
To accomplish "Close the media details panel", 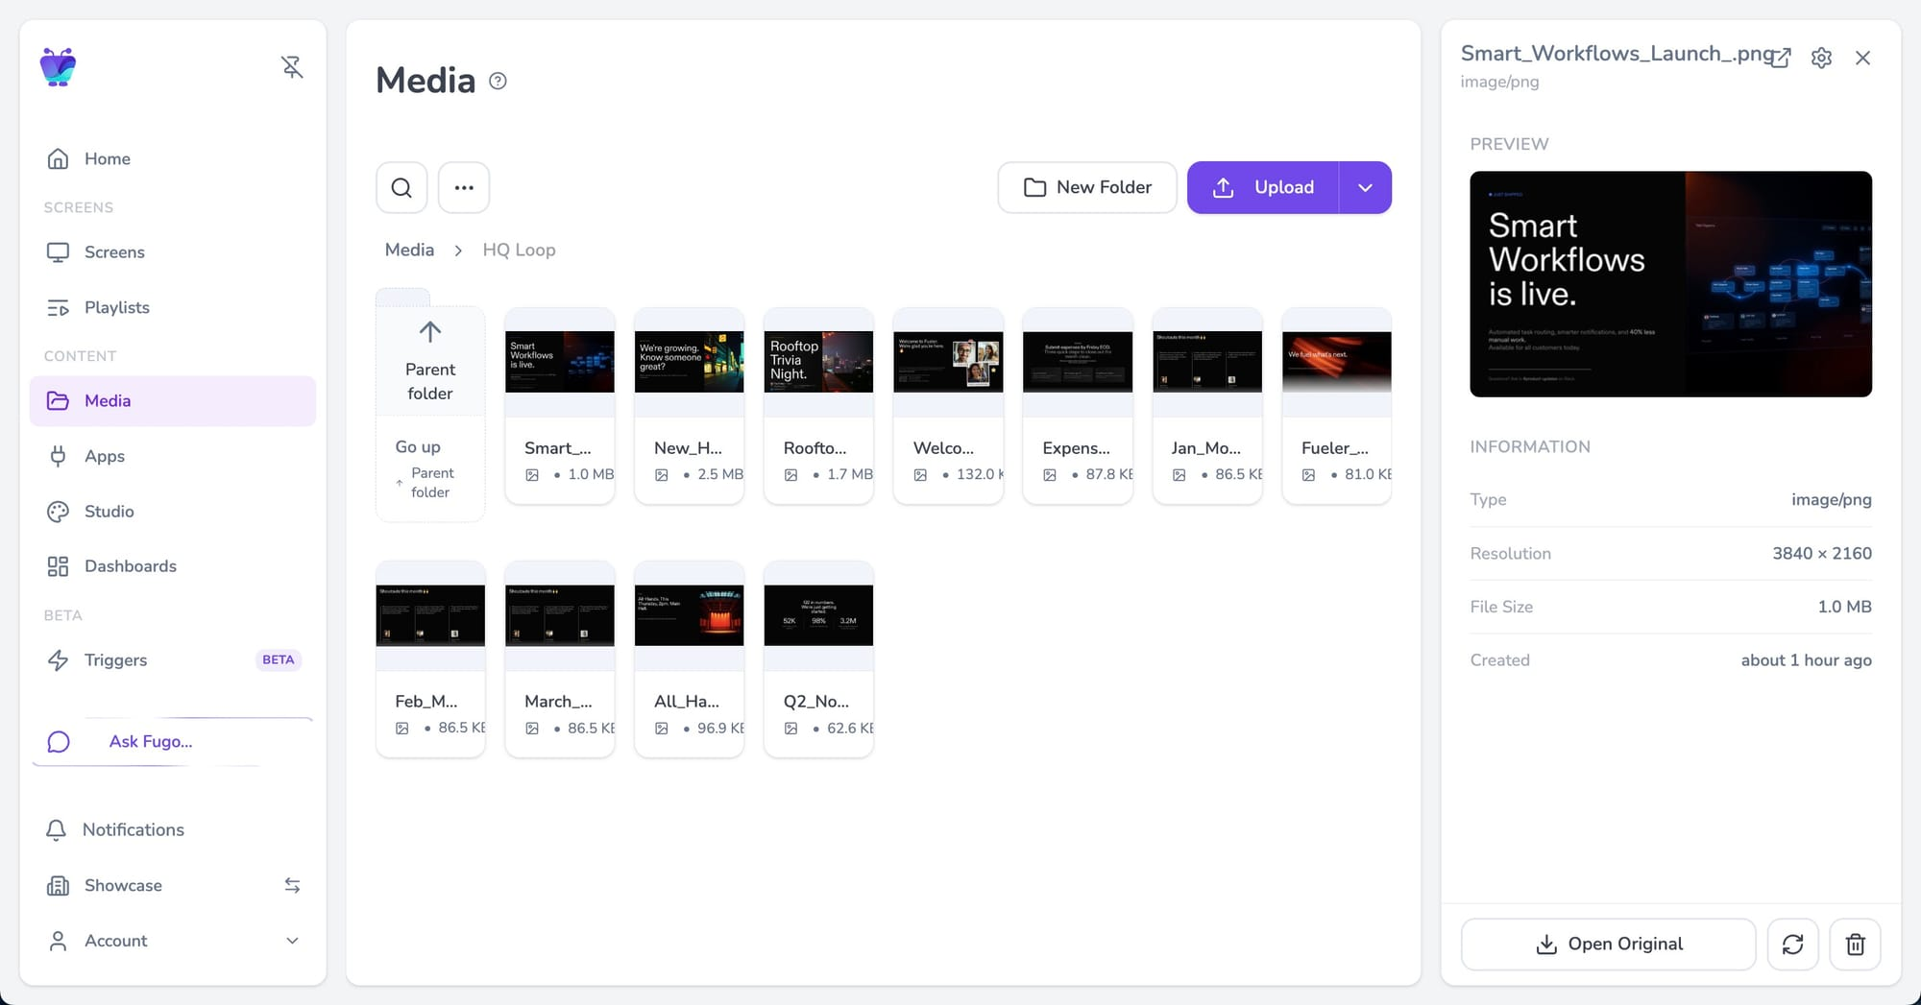I will 1862,58.
